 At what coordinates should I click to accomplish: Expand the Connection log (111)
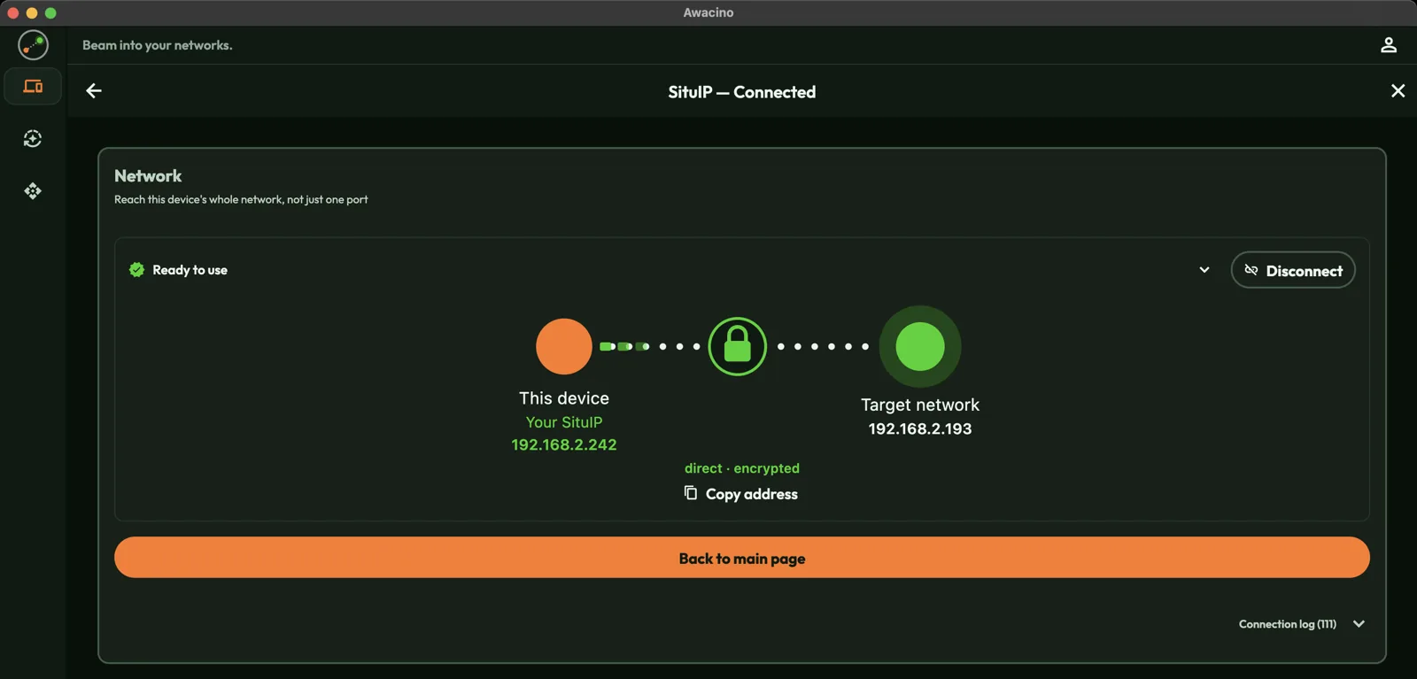pos(1302,624)
